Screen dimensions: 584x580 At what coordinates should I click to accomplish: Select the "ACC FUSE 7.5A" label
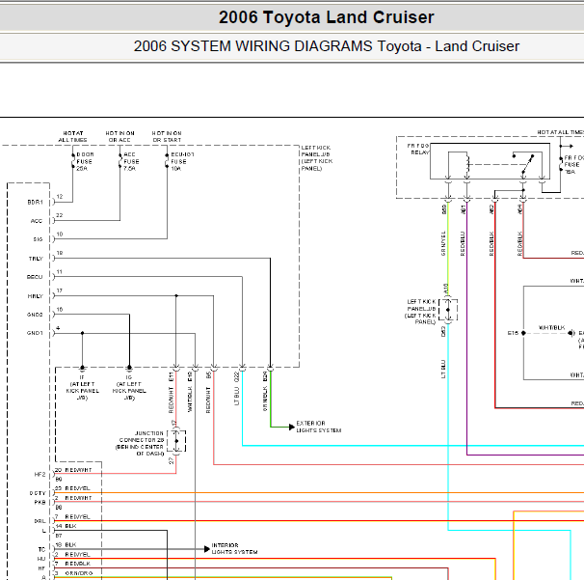click(x=131, y=161)
